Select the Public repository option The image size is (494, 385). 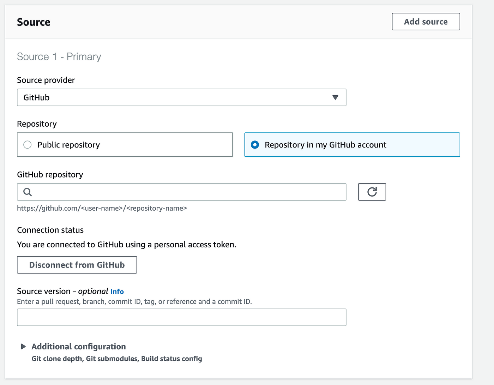tap(125, 145)
